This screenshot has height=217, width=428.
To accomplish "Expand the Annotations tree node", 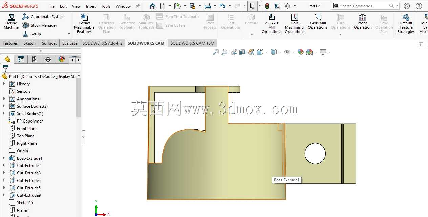I will (x=4, y=99).
